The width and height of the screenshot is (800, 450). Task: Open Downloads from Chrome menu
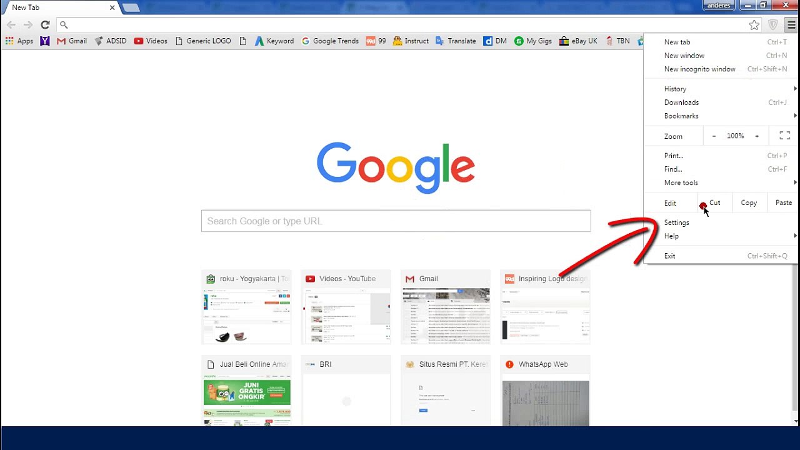click(x=721, y=102)
